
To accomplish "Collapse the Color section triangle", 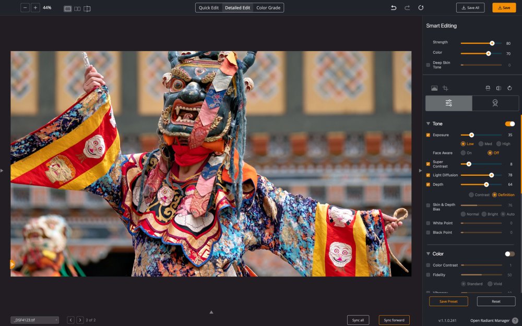I will 428,253.
